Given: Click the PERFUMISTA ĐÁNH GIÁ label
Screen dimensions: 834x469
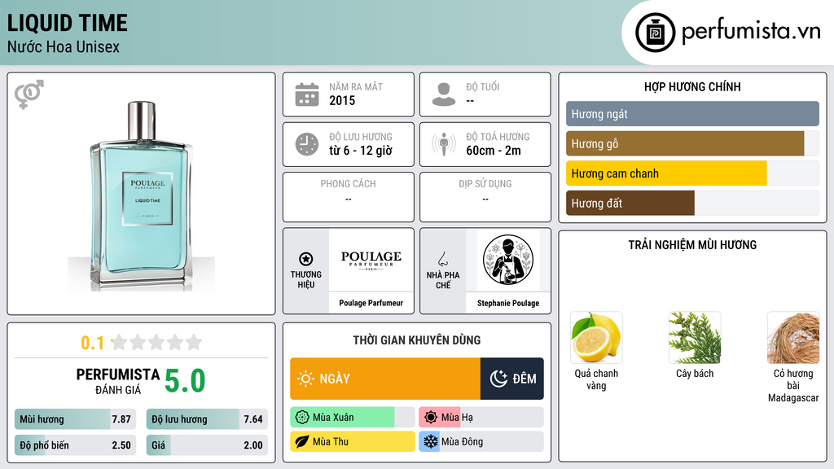Looking at the screenshot, I should click(x=117, y=381).
